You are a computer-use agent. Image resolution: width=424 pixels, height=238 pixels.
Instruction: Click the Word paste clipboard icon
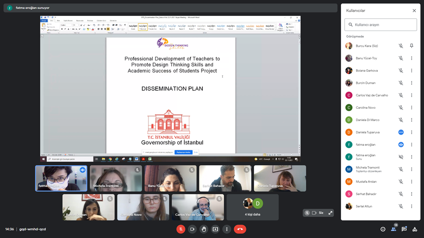43,25
